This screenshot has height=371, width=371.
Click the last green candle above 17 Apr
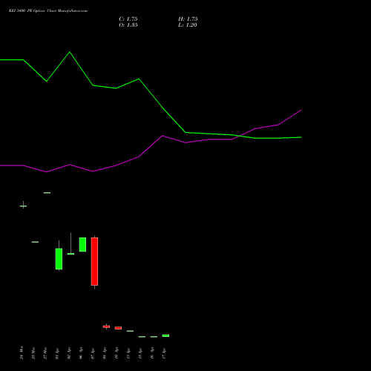pos(165,335)
